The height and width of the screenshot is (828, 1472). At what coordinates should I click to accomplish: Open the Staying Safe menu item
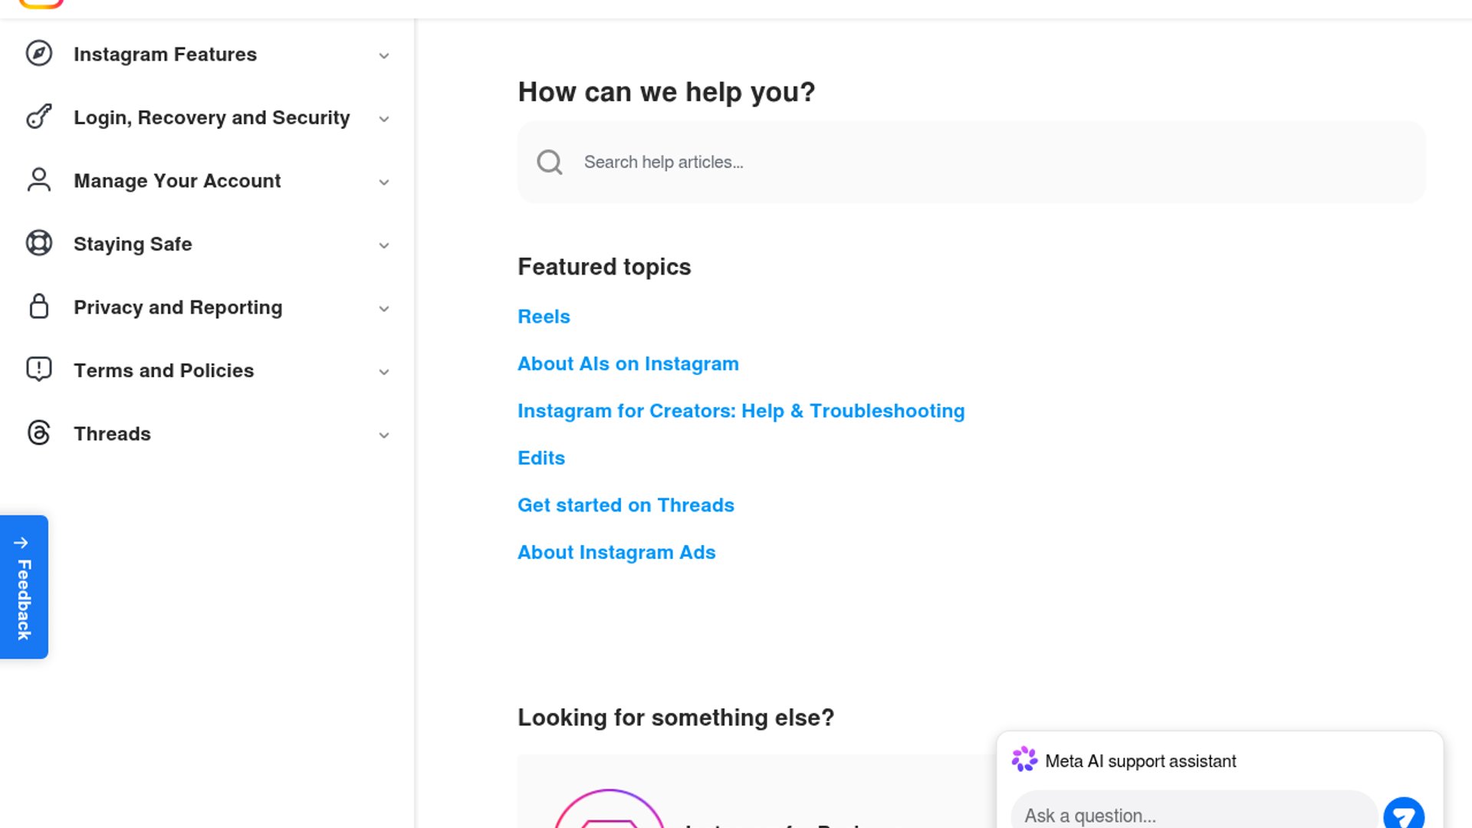[133, 244]
